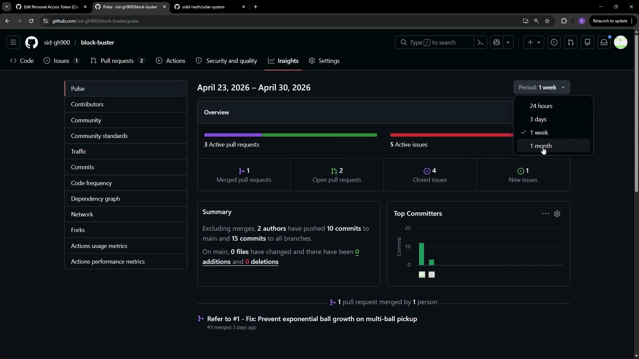This screenshot has width=639, height=359.
Task: Open Actions usage metrics in sidebar
Action: coord(126,246)
